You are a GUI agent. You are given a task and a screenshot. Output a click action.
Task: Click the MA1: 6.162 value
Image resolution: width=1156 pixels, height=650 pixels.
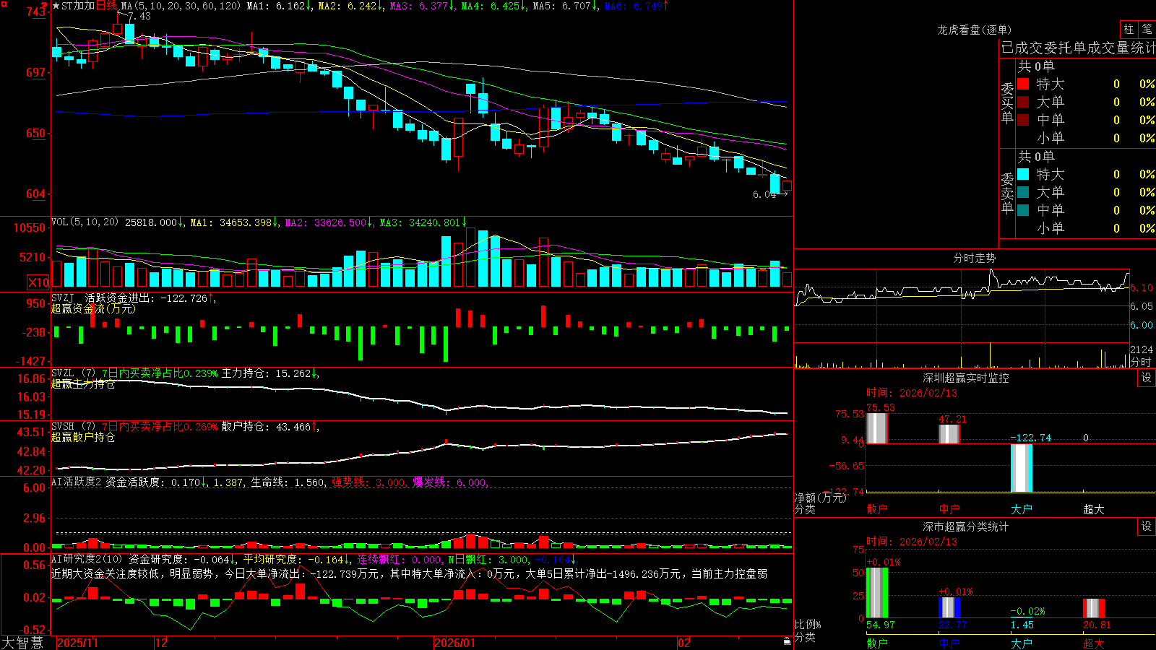tap(276, 6)
